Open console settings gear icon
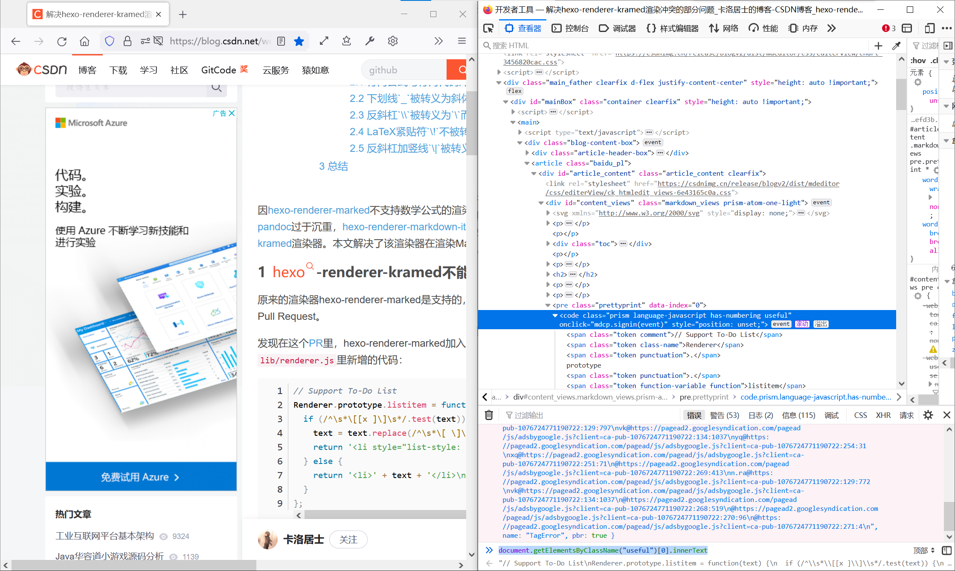Screen dimensions: 955x571 [928, 415]
